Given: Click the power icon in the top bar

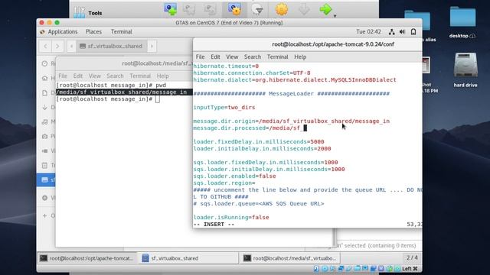Looking at the screenshot, I should point(413,32).
